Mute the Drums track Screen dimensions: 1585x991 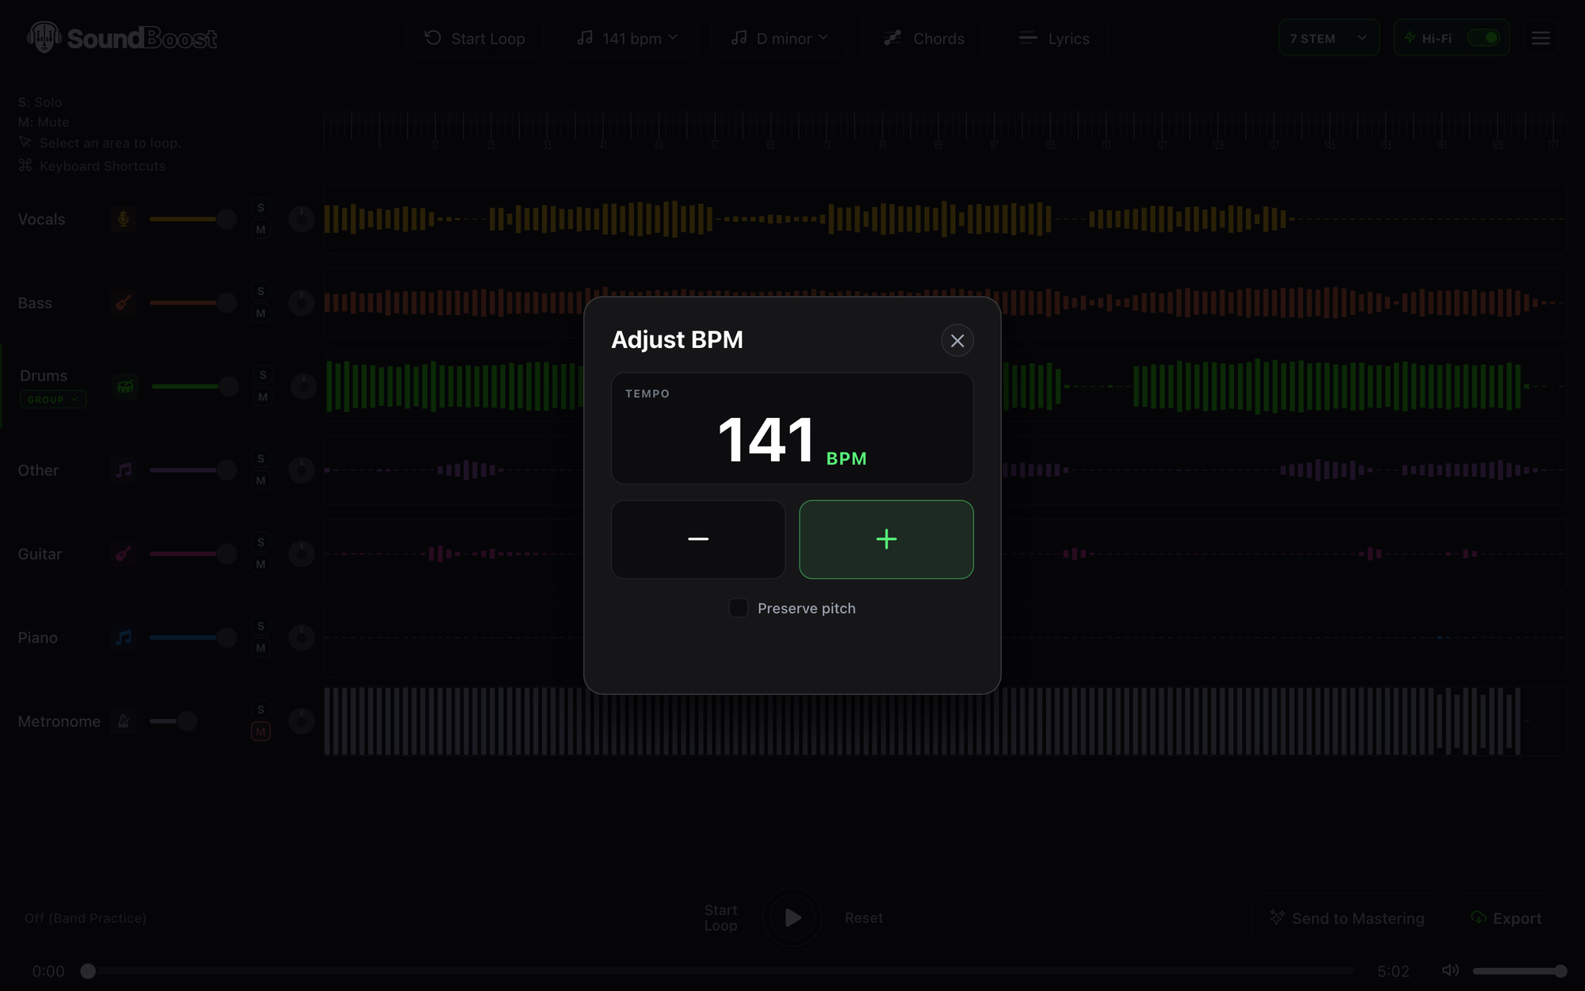[x=263, y=397]
